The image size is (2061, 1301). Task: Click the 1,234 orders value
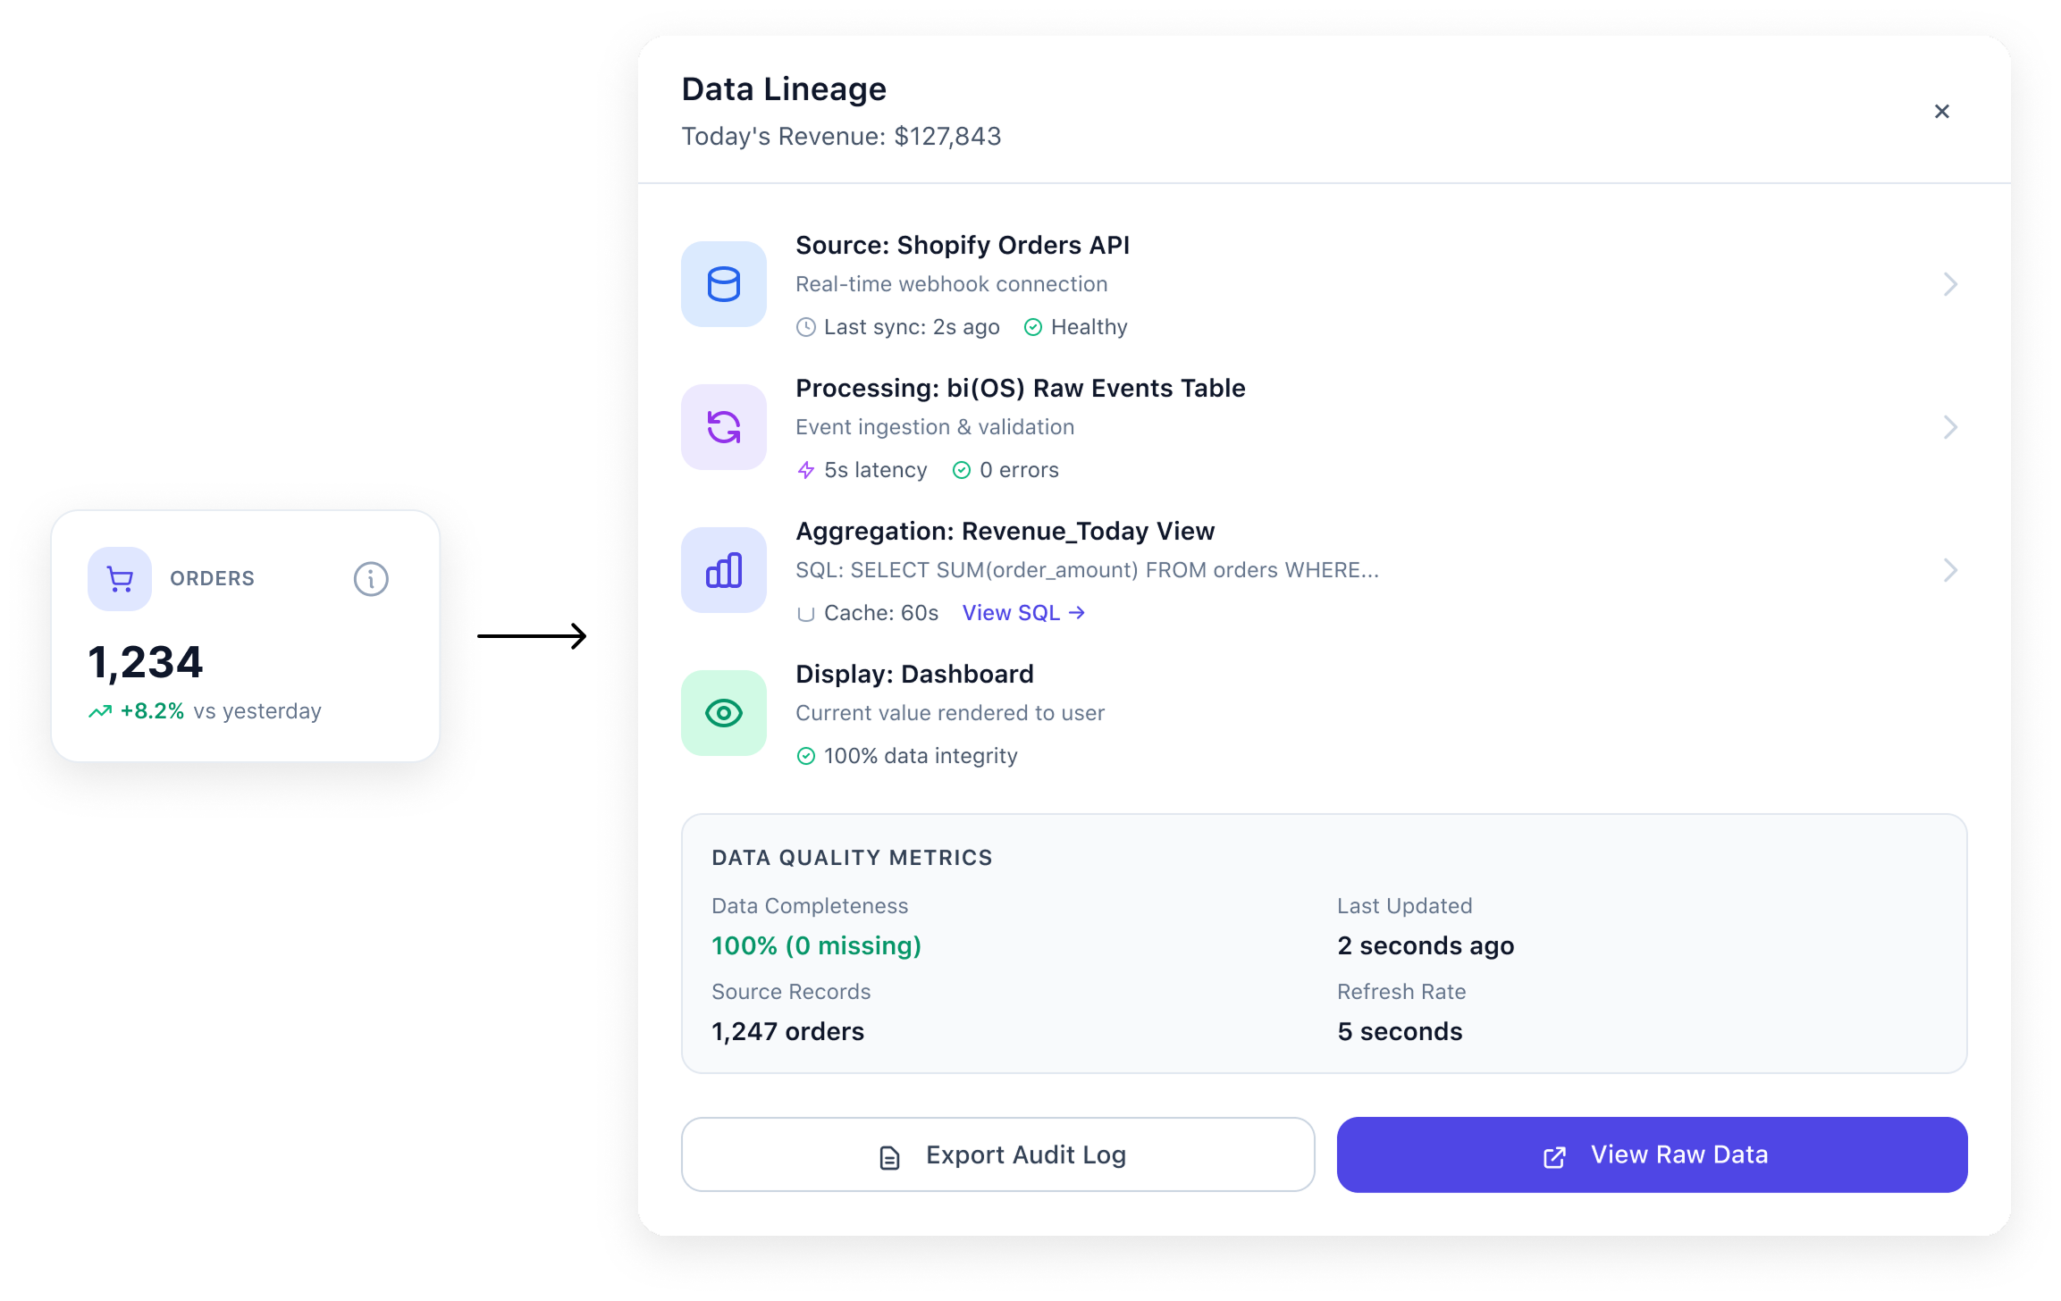tap(146, 662)
